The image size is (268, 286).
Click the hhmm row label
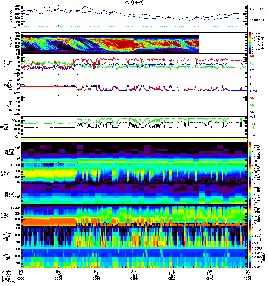point(5,278)
